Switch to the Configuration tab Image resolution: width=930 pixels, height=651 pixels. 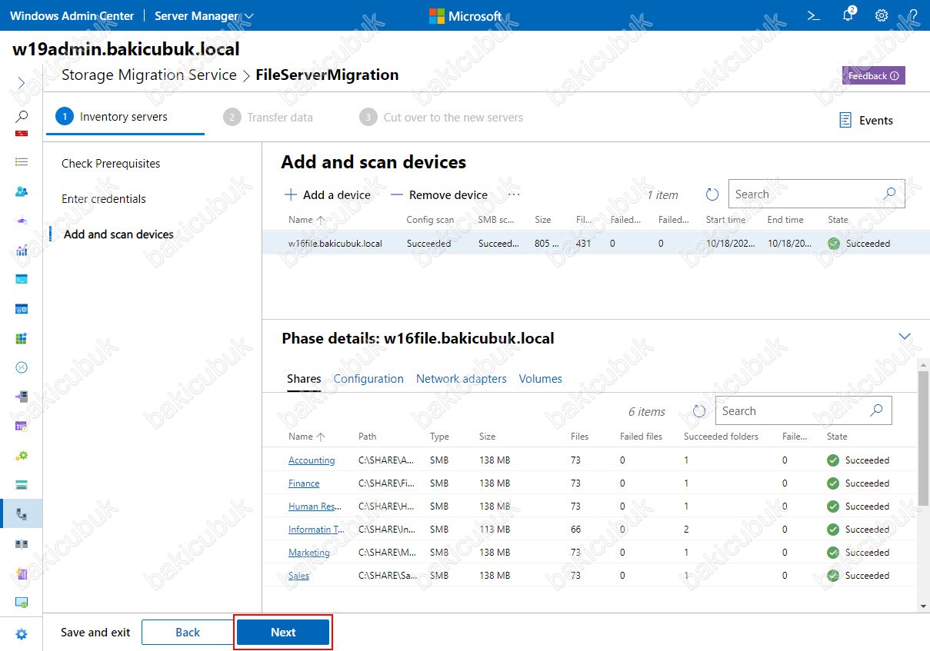(368, 379)
